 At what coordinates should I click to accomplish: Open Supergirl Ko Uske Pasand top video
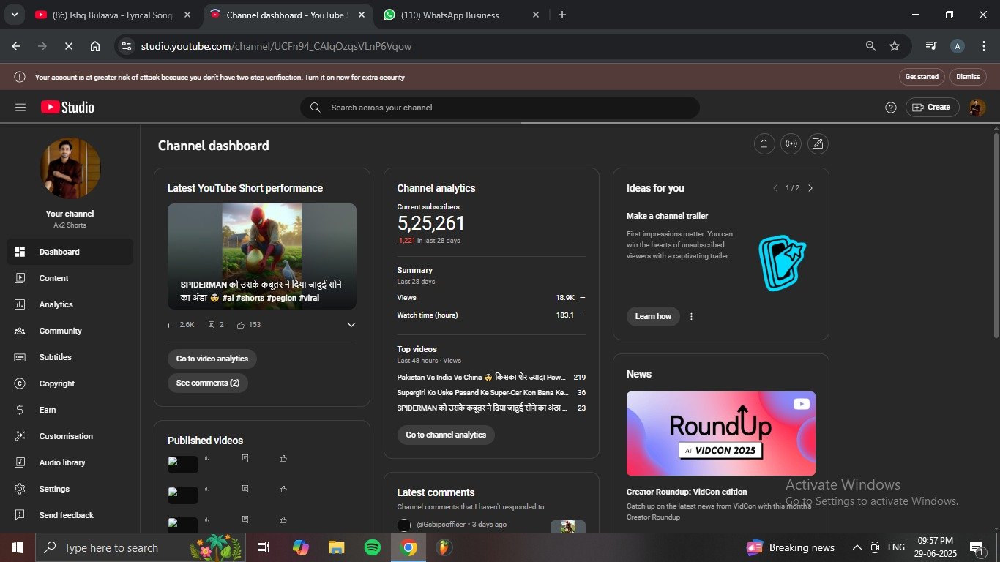coord(483,393)
